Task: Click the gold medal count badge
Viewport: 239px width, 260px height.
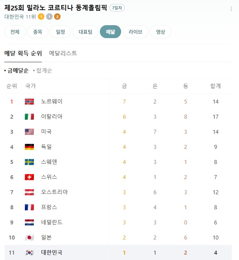Action: pos(41,17)
